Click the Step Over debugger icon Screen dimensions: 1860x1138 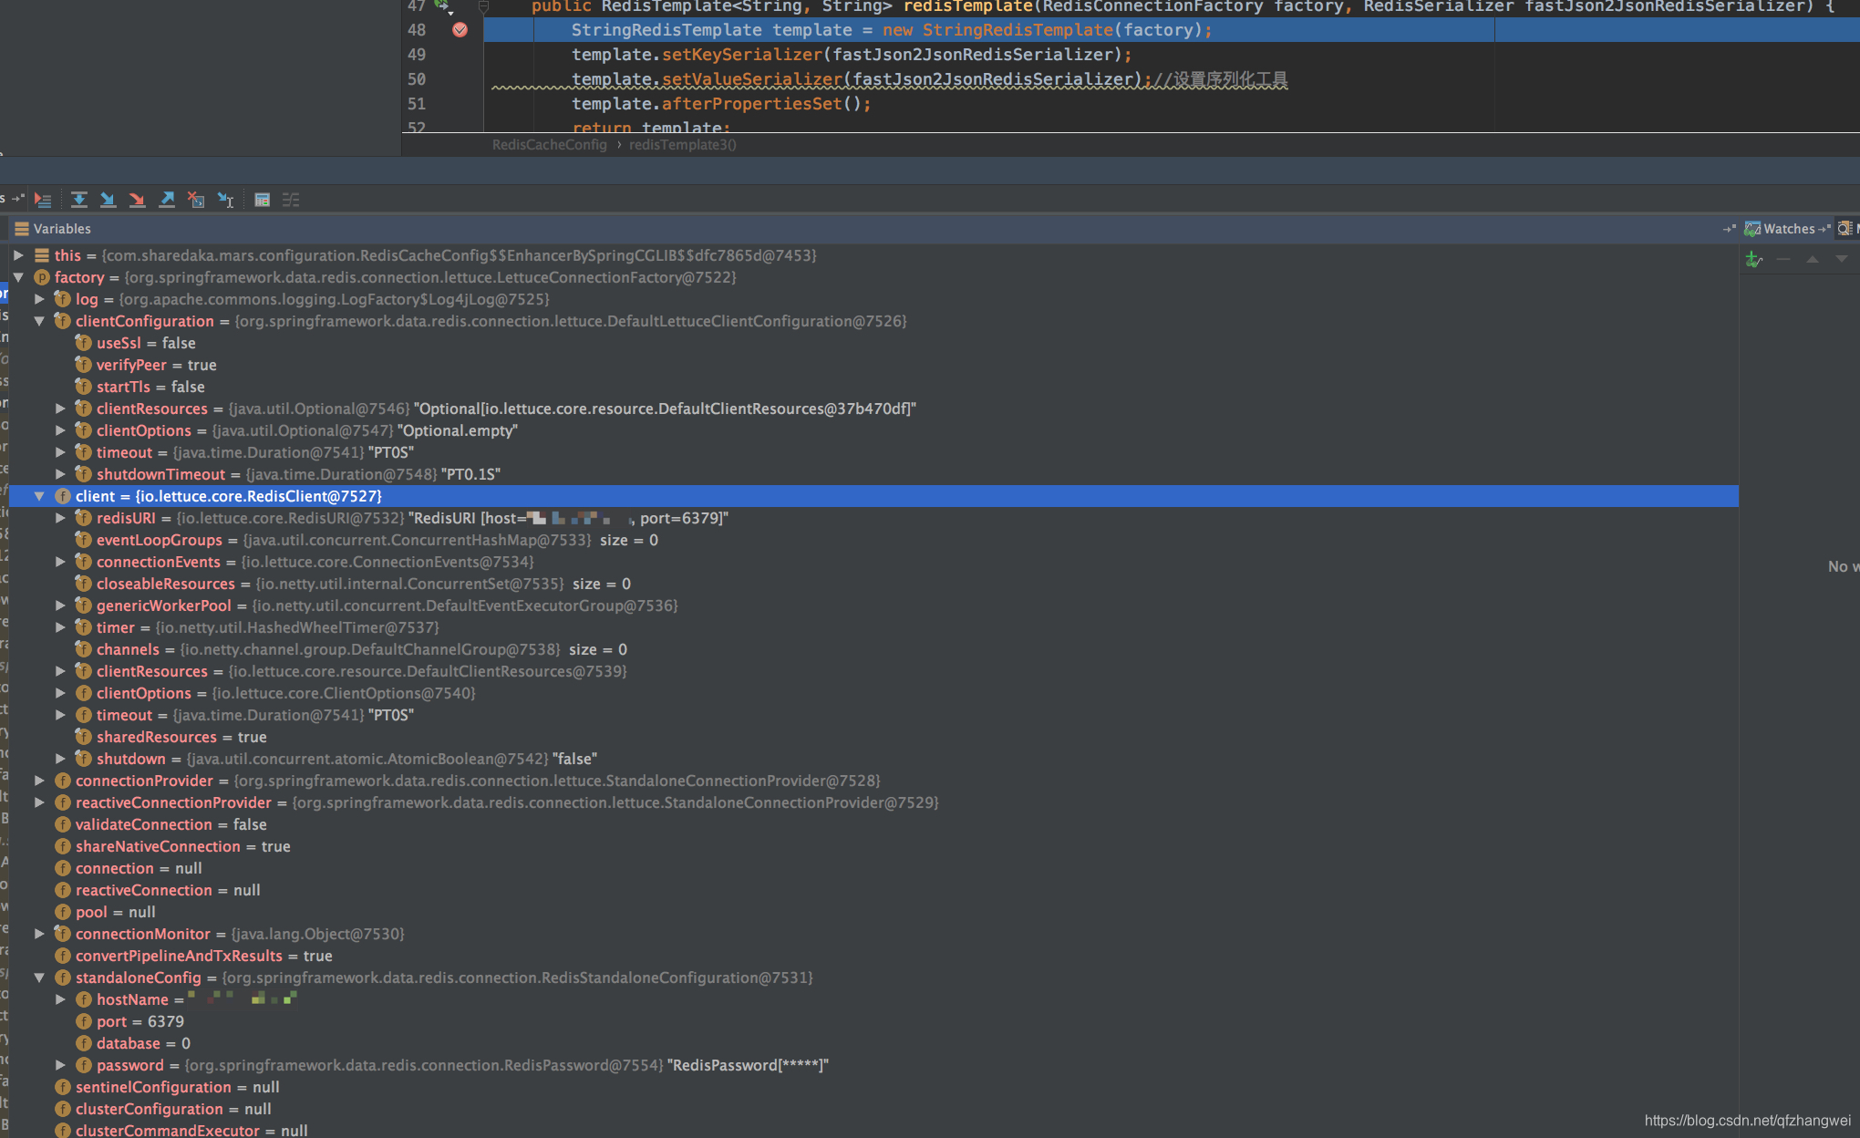click(x=79, y=199)
